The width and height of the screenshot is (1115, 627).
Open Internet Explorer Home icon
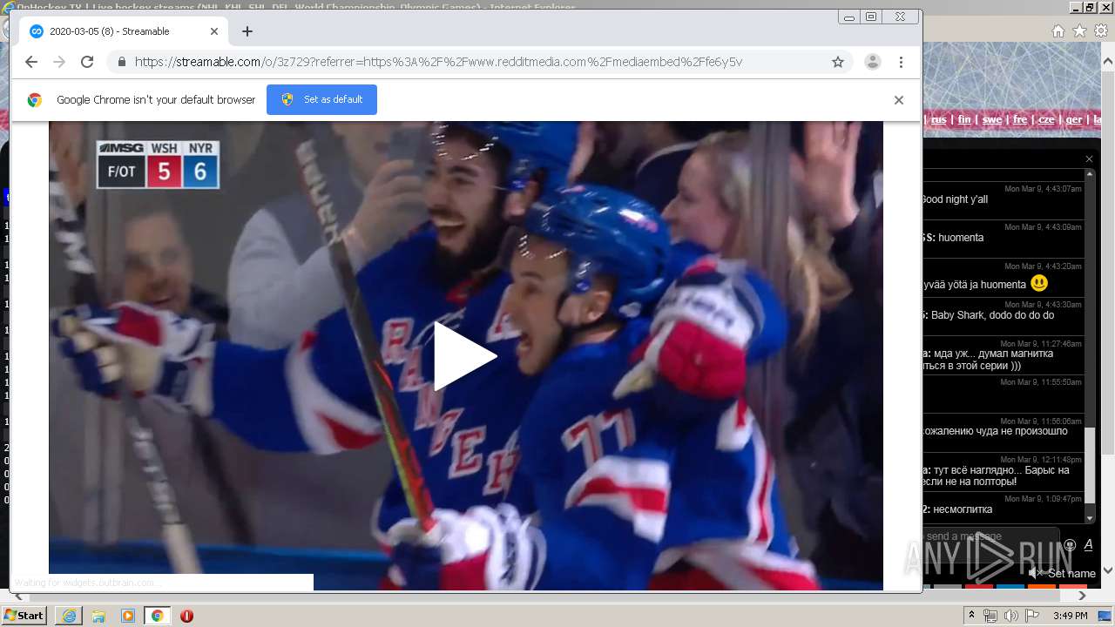coord(1058,30)
